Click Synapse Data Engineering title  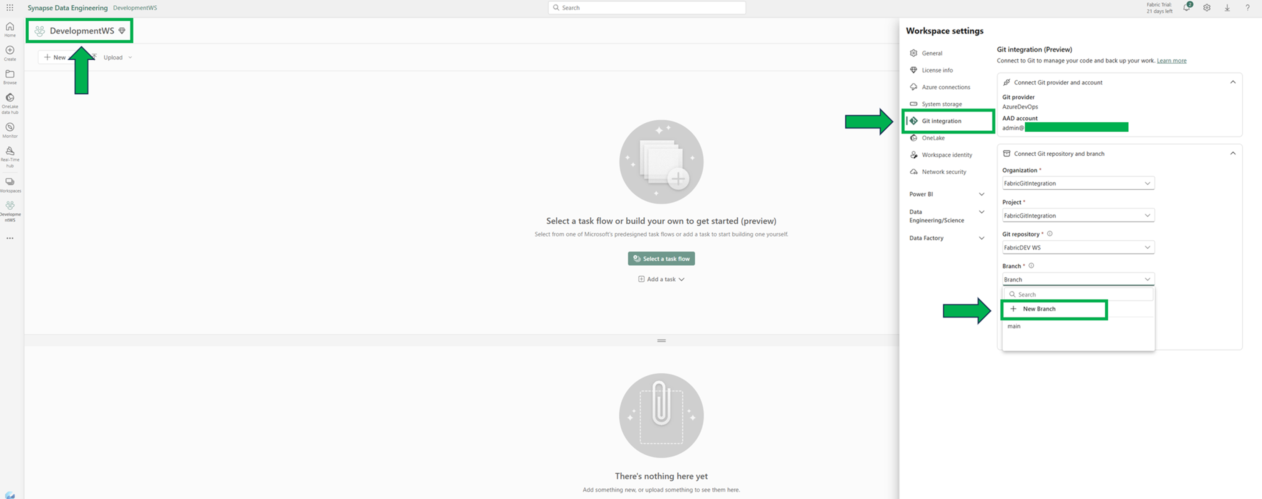(x=67, y=8)
